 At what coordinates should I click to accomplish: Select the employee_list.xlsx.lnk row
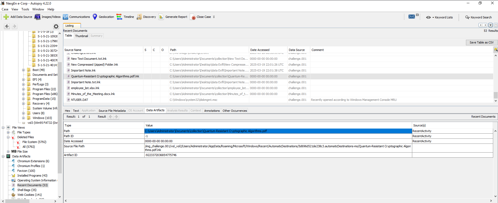pos(85,88)
